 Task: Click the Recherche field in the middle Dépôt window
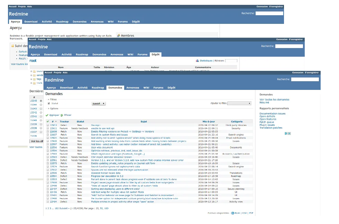pyautogui.click(x=289, y=46)
